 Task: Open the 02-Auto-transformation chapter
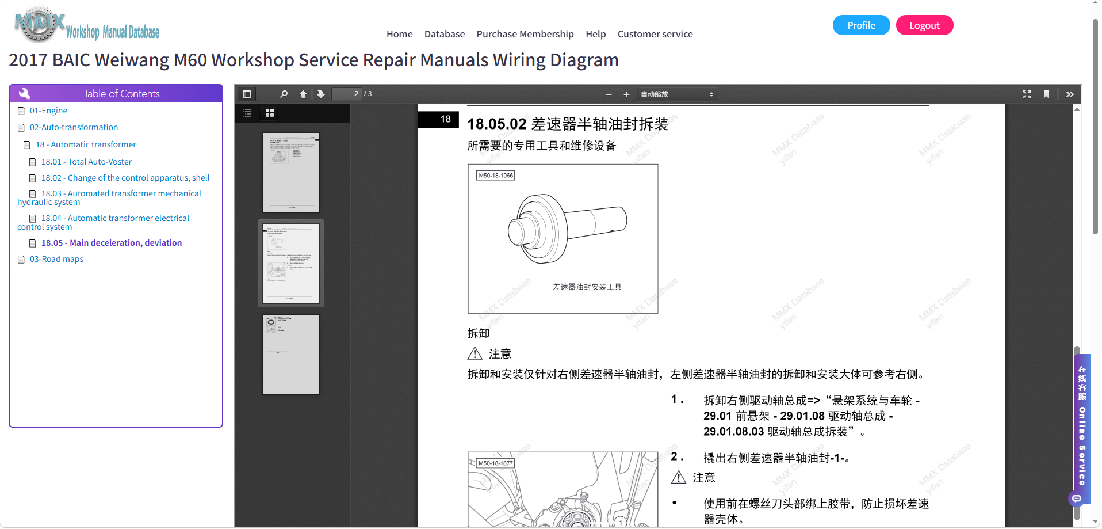point(74,128)
